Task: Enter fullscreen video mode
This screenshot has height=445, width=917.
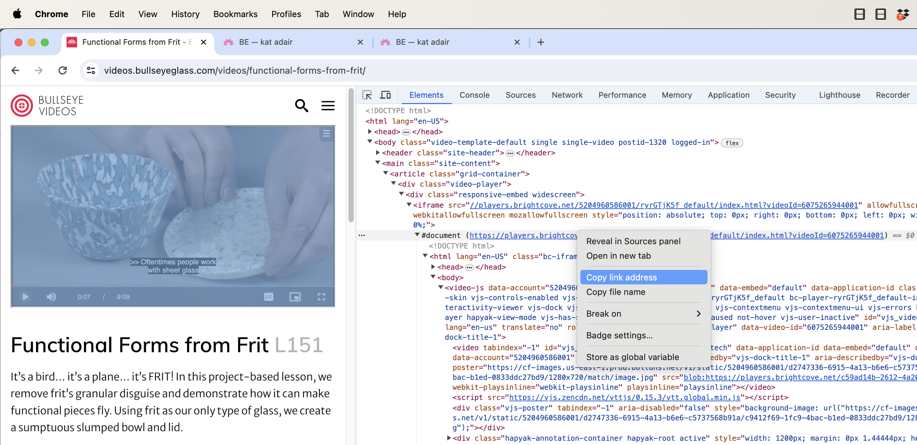Action: pyautogui.click(x=321, y=297)
